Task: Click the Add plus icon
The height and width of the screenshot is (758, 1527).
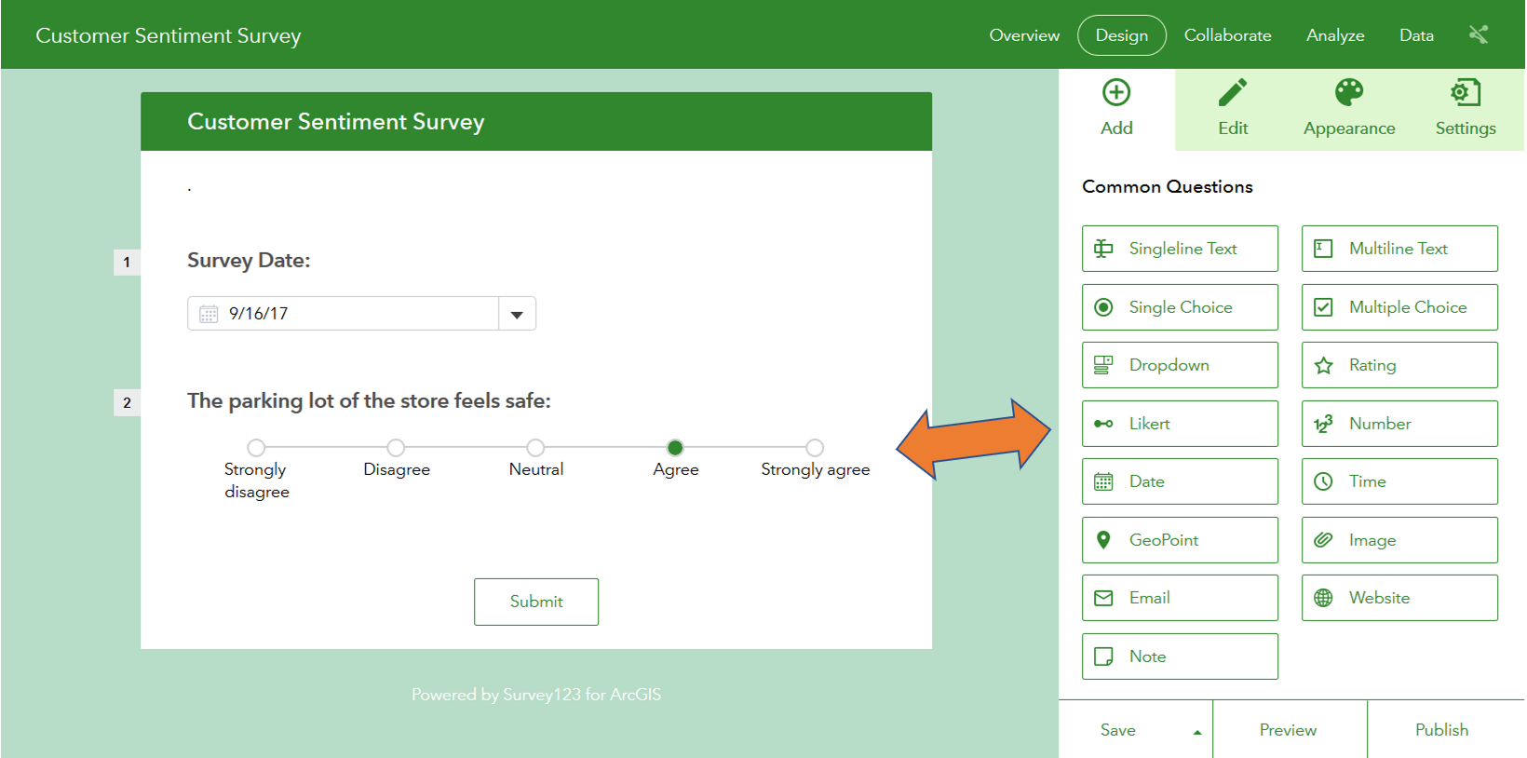Action: coord(1116,93)
